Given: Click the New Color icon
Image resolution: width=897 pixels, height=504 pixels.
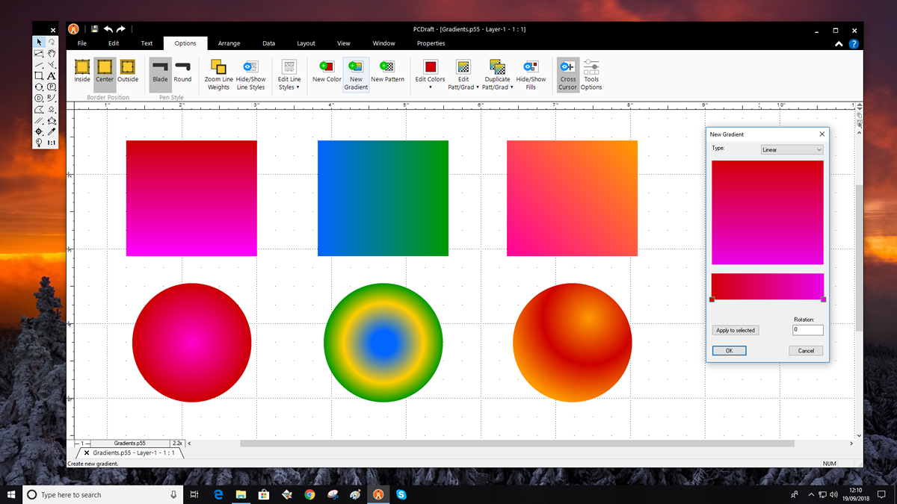Looking at the screenshot, I should [327, 67].
